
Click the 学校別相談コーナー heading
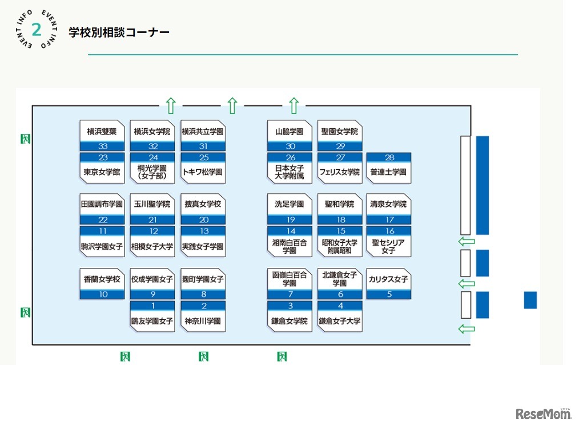pos(119,32)
